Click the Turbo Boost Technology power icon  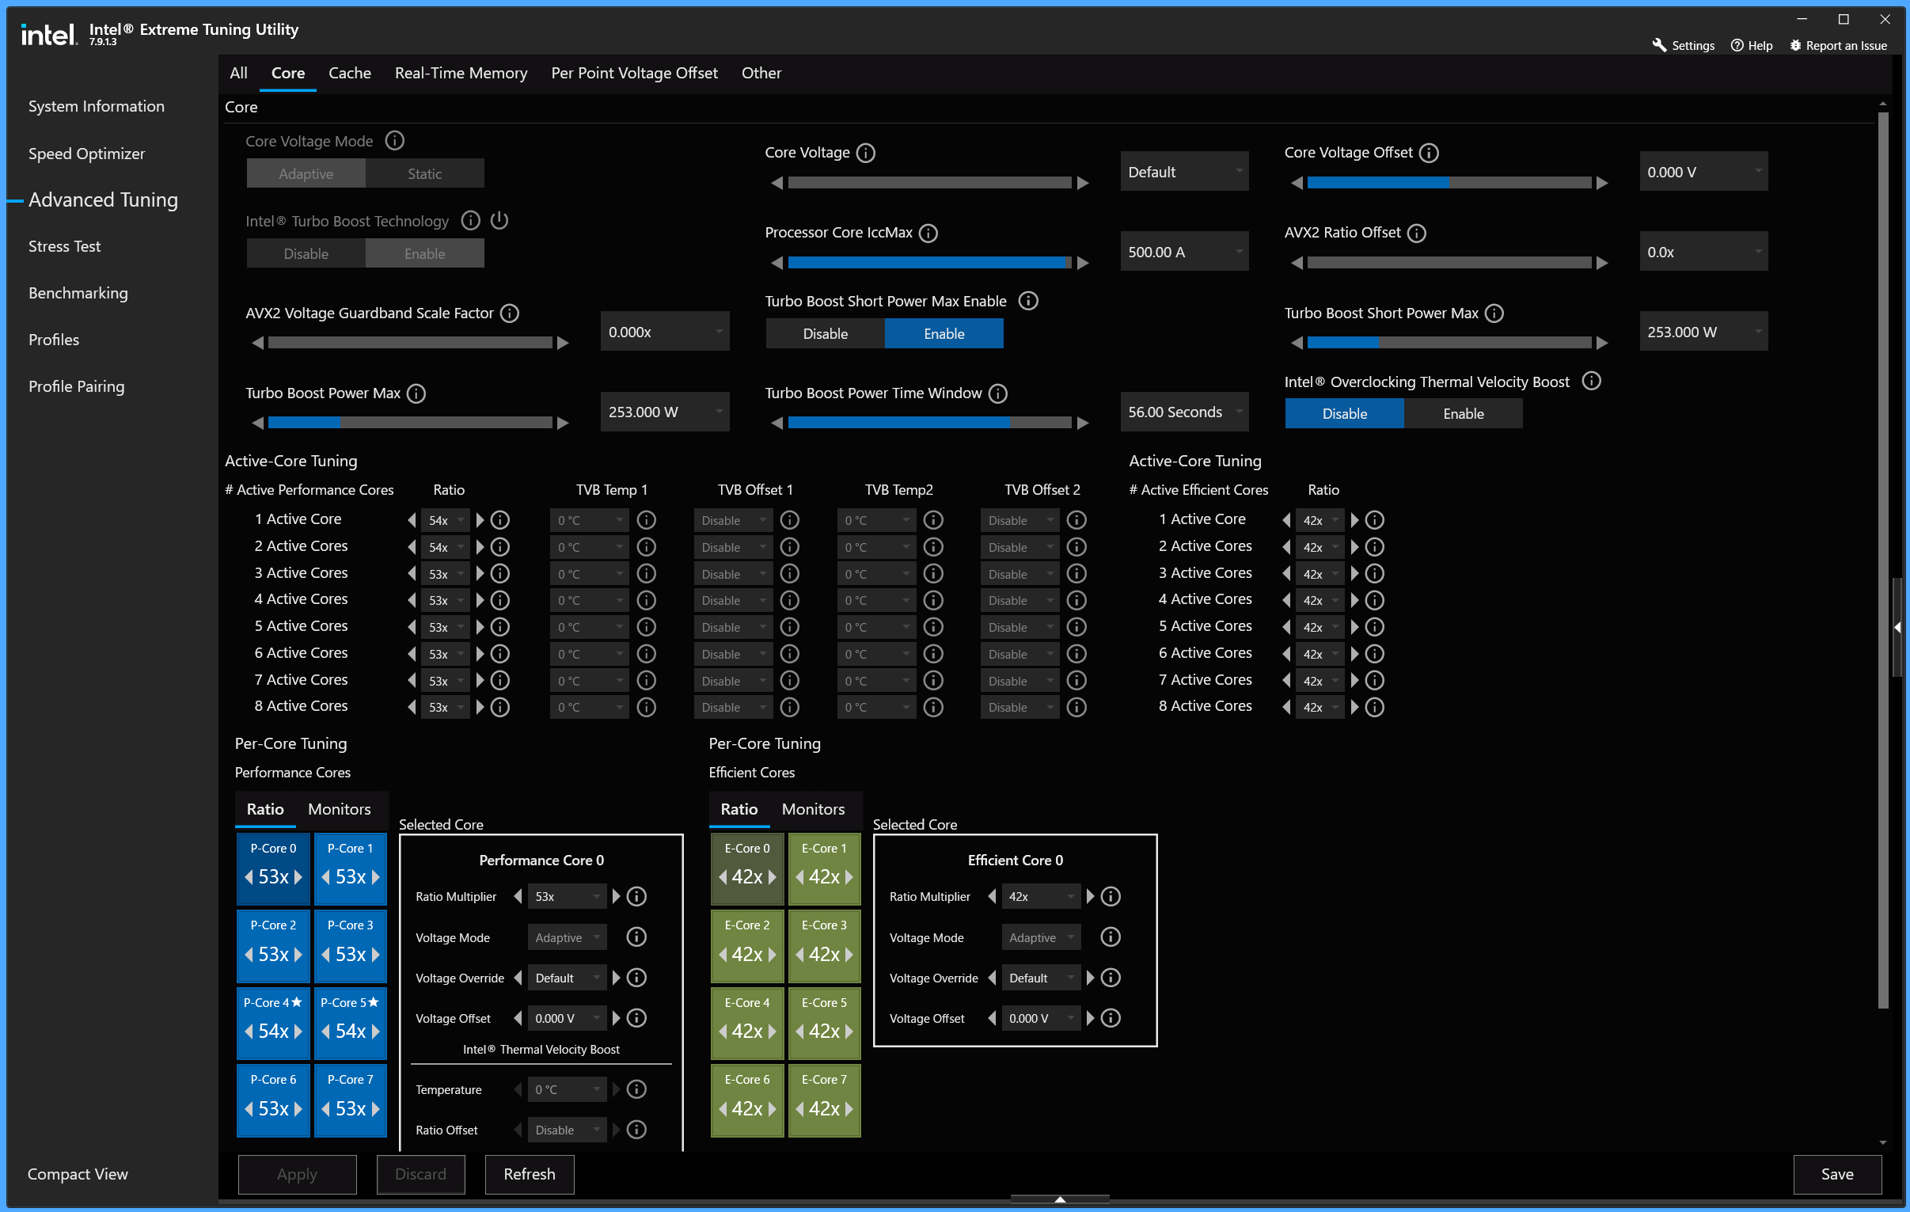[499, 220]
